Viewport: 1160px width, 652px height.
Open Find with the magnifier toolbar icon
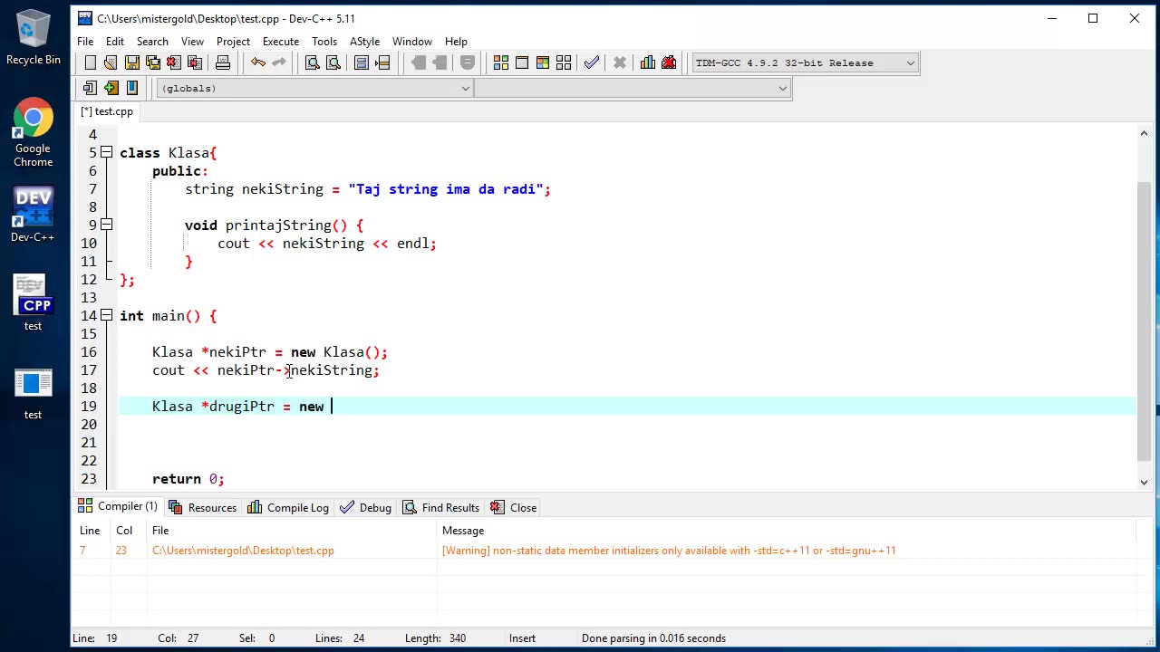click(312, 62)
